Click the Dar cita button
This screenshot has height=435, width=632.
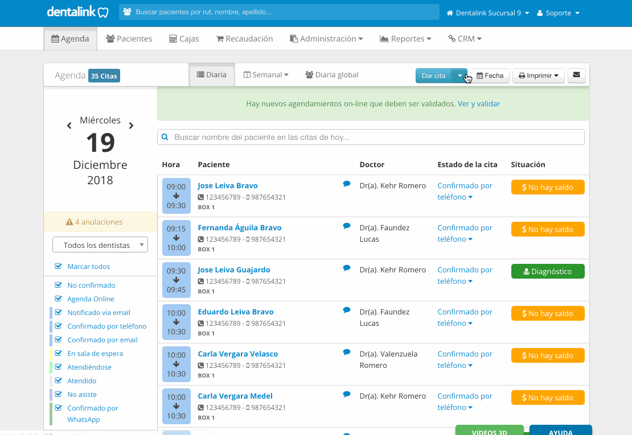[434, 76]
